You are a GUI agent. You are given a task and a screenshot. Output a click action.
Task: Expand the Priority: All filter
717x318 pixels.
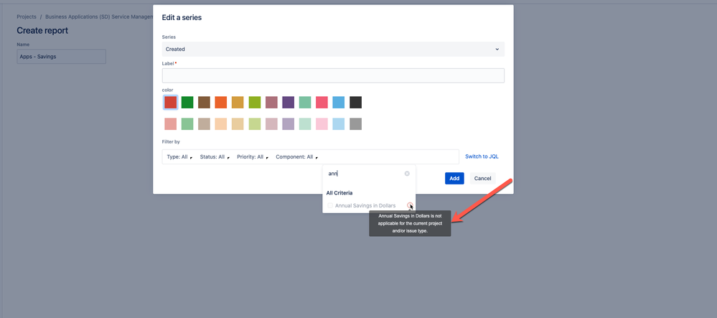(253, 156)
